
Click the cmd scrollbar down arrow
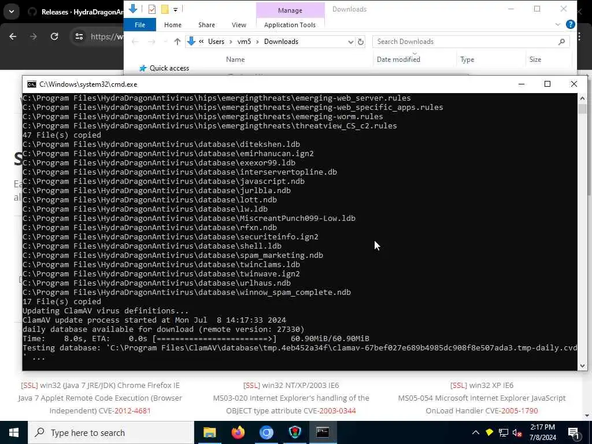point(582,365)
